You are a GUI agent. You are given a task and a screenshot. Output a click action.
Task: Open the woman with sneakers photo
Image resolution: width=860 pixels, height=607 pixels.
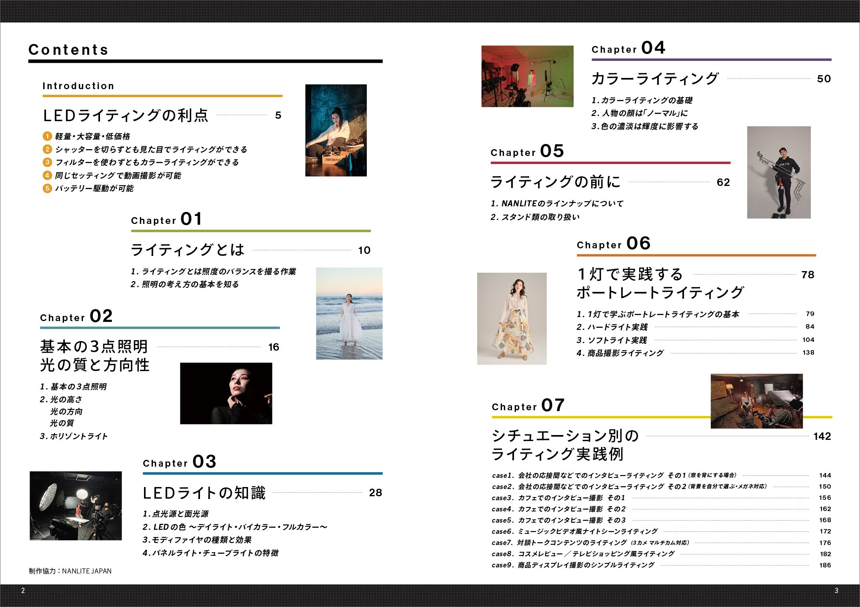(336, 130)
